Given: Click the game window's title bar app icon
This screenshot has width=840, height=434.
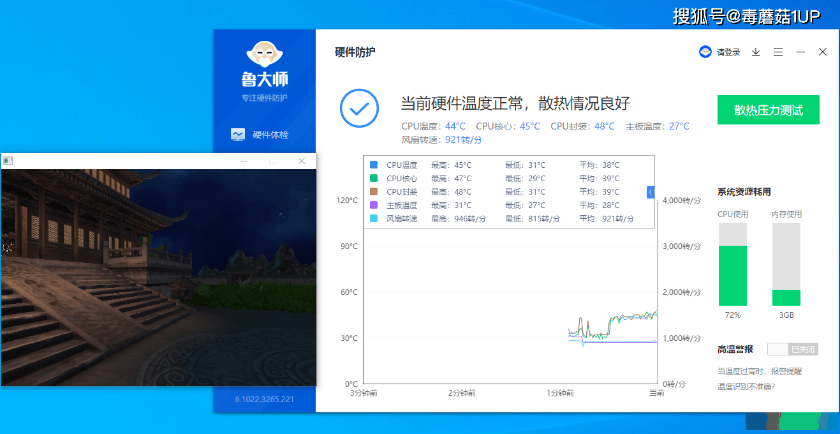Looking at the screenshot, I should coord(8,161).
